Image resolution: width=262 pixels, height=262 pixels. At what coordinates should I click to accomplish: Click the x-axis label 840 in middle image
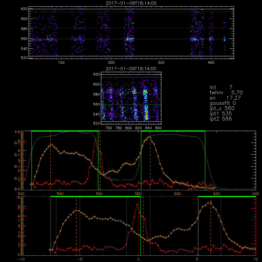tap(148, 128)
